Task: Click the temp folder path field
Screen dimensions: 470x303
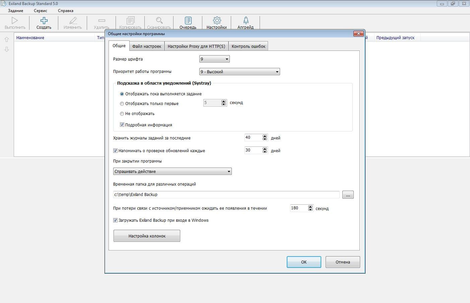Action: pyautogui.click(x=226, y=195)
